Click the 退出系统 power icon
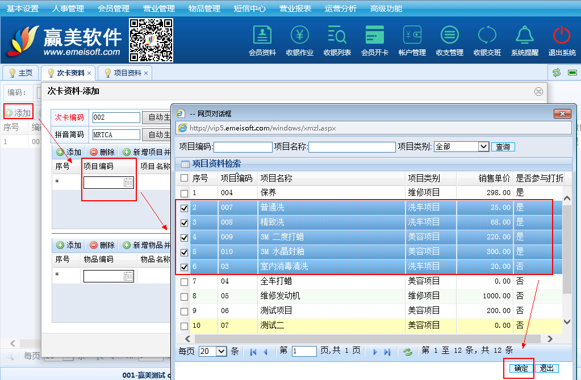 (562, 35)
